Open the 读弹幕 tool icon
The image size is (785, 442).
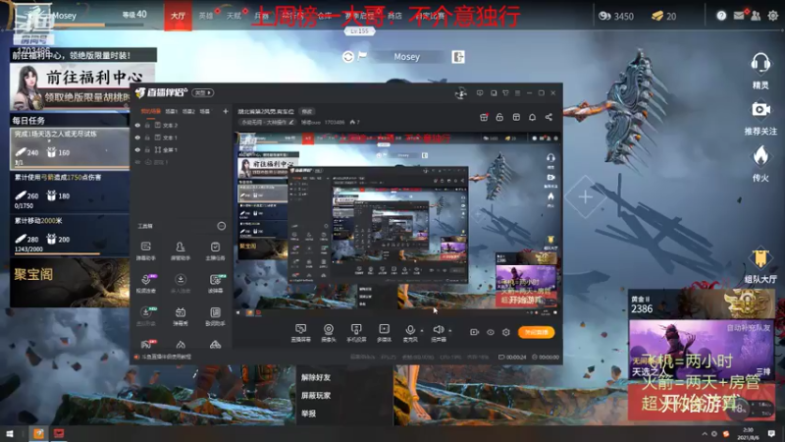point(215,283)
